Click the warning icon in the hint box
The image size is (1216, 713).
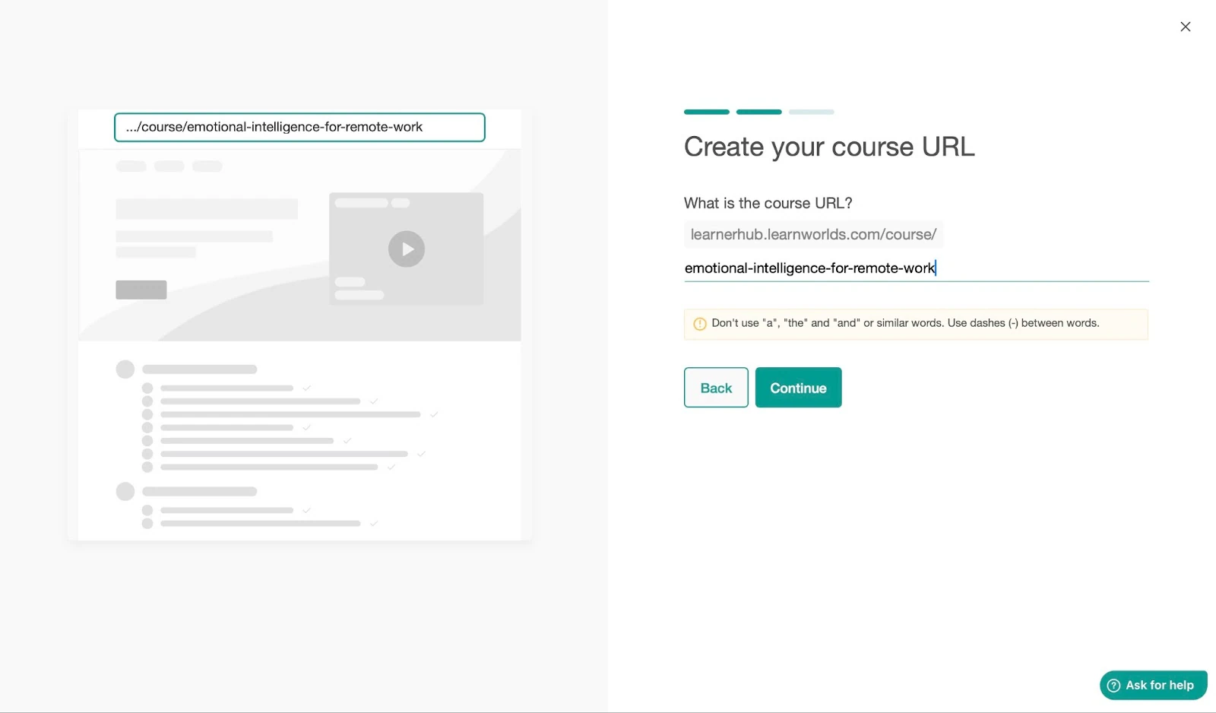click(700, 324)
